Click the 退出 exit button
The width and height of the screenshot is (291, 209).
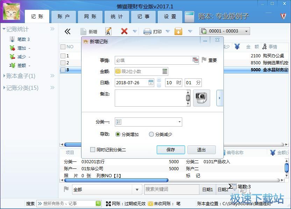coord(201,150)
